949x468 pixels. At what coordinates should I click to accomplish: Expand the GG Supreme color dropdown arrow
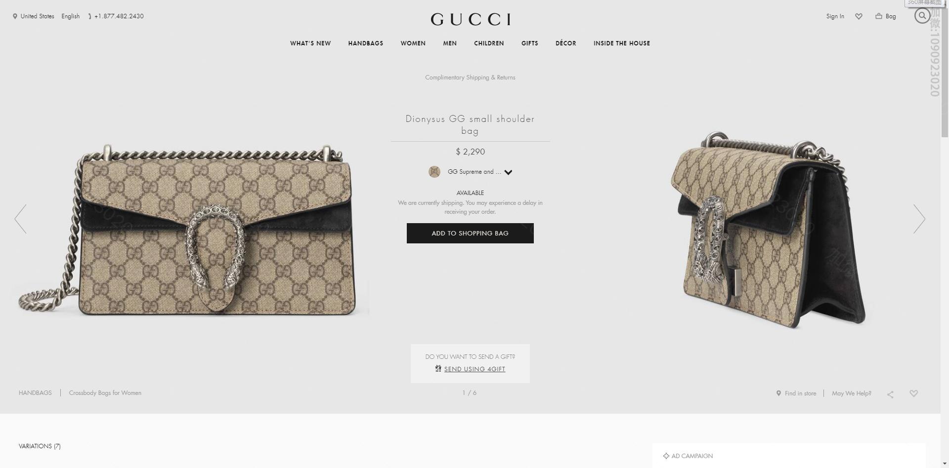[508, 172]
